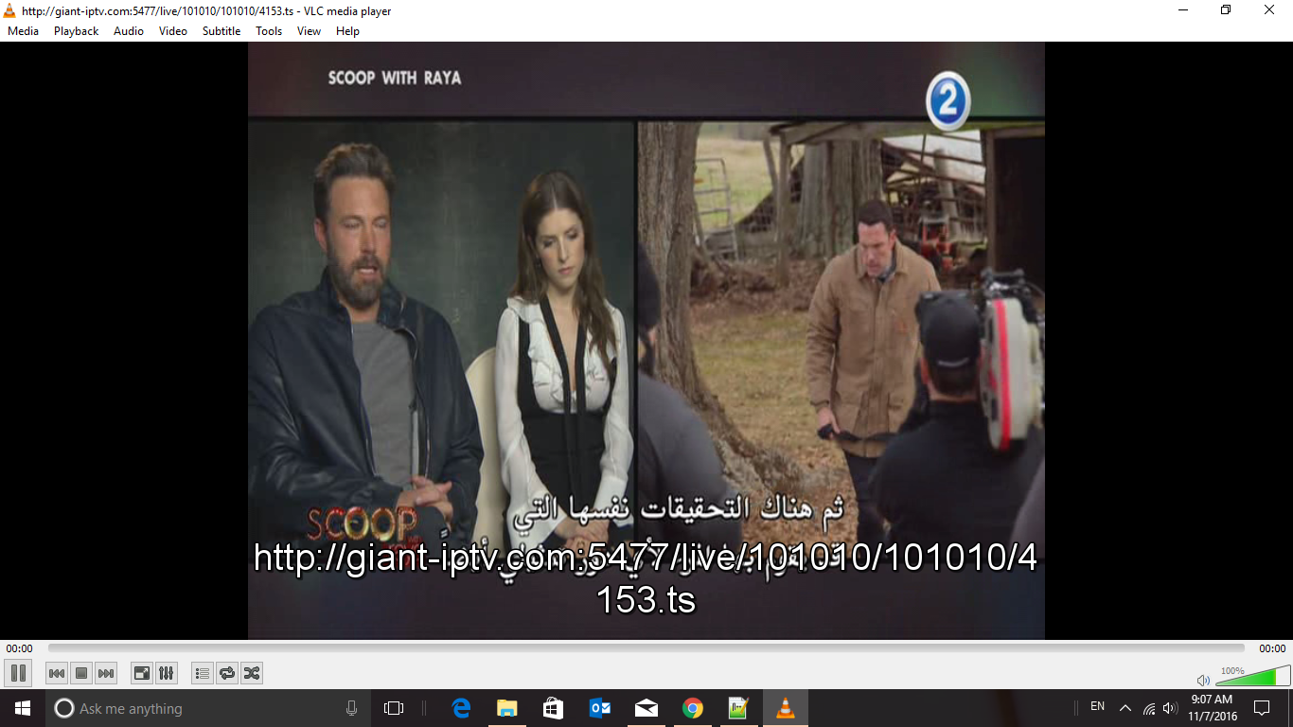Open the system volume tray icon
The height and width of the screenshot is (727, 1293).
point(1170,708)
